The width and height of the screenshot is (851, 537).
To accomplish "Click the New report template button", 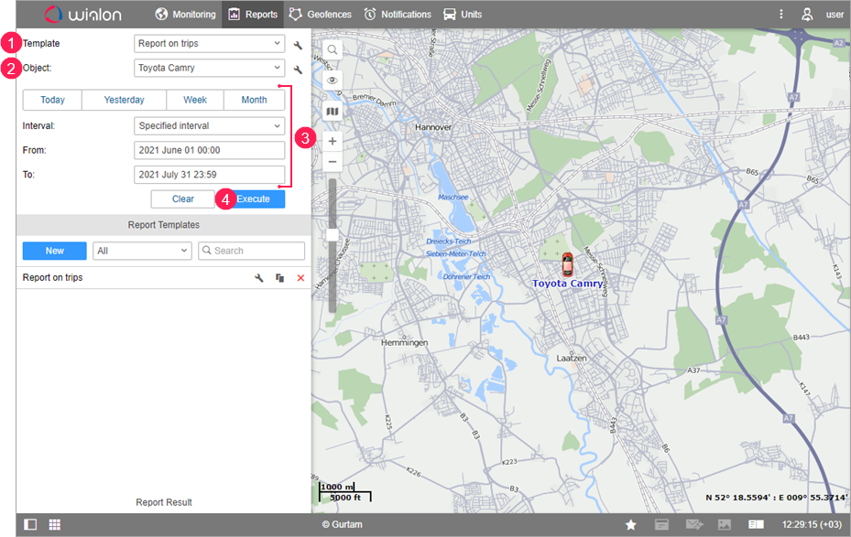I will (55, 251).
